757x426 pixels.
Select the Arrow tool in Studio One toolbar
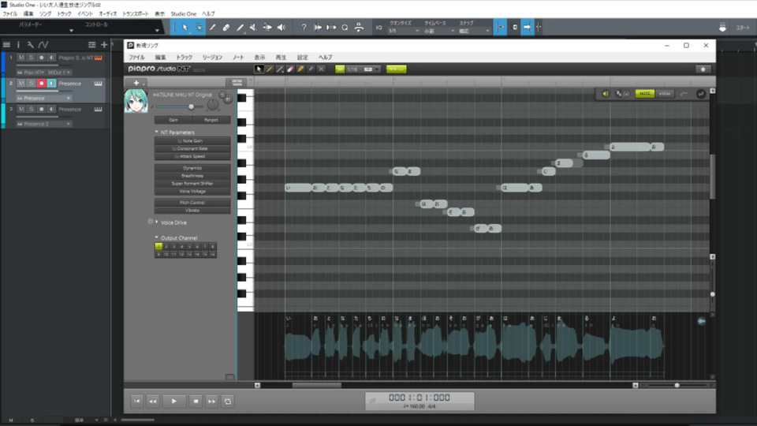point(185,28)
